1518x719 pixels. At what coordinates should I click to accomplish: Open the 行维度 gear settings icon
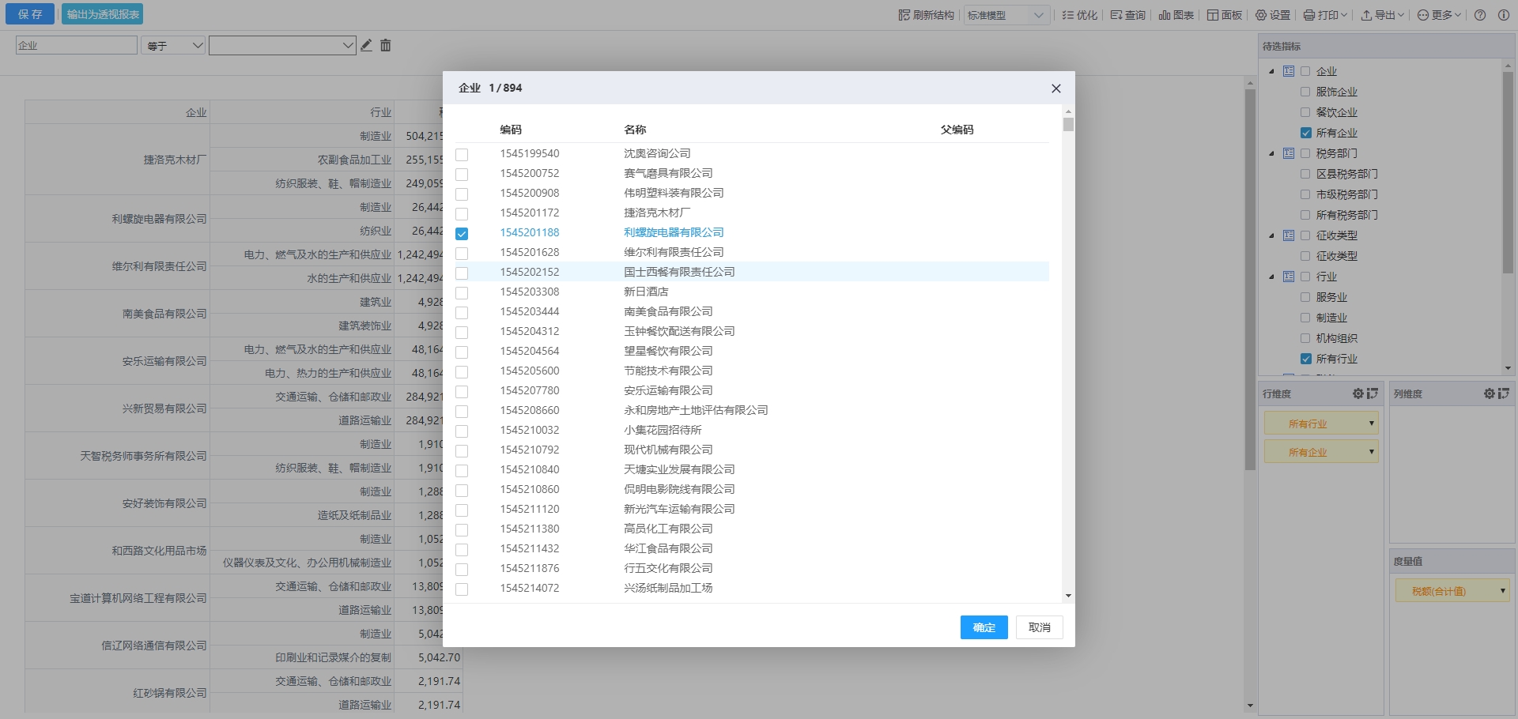point(1358,393)
